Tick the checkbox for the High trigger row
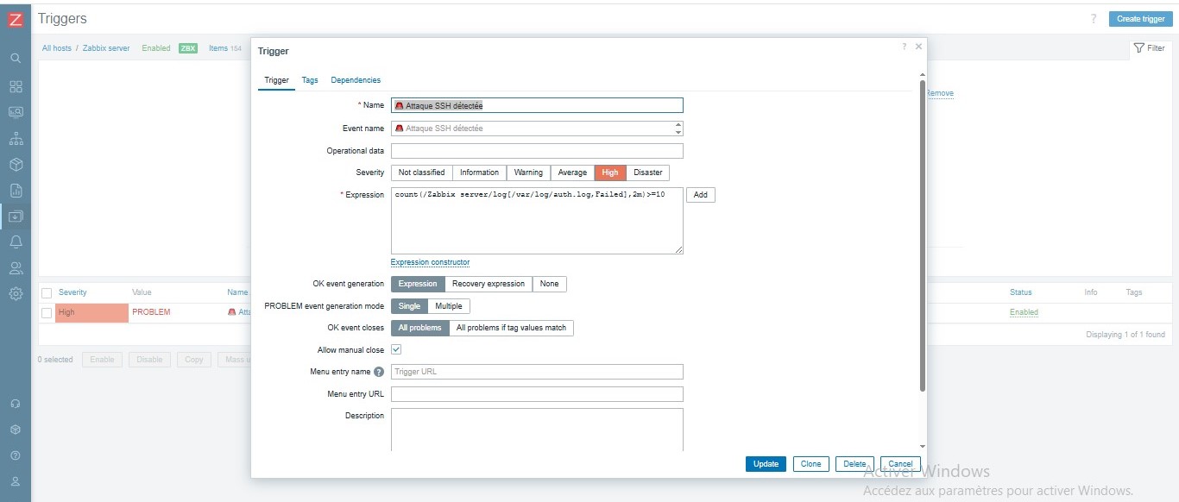 pyautogui.click(x=47, y=312)
